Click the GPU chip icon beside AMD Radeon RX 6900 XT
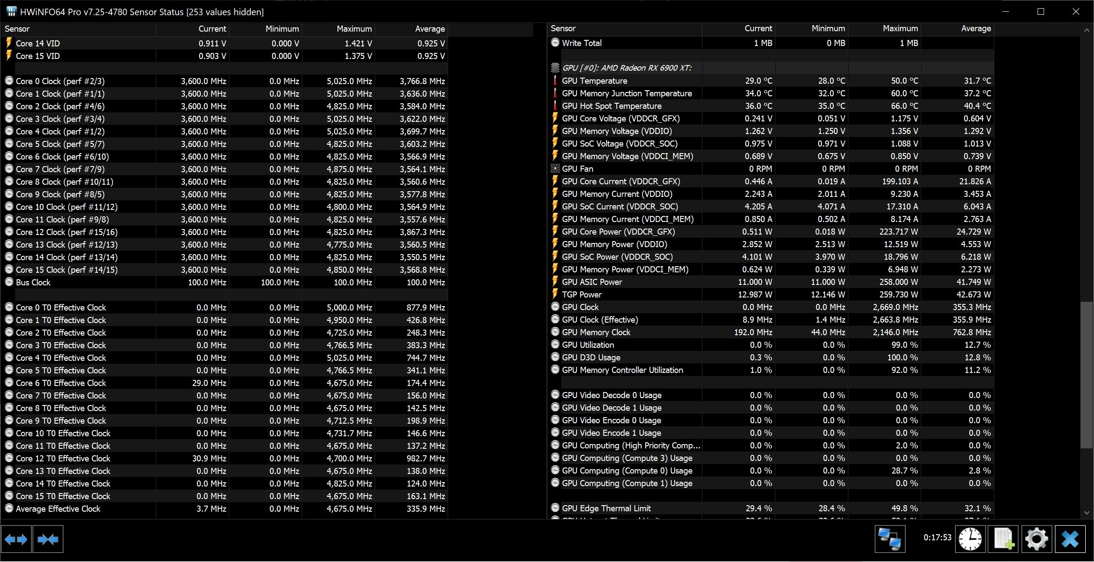The width and height of the screenshot is (1094, 562). point(555,68)
